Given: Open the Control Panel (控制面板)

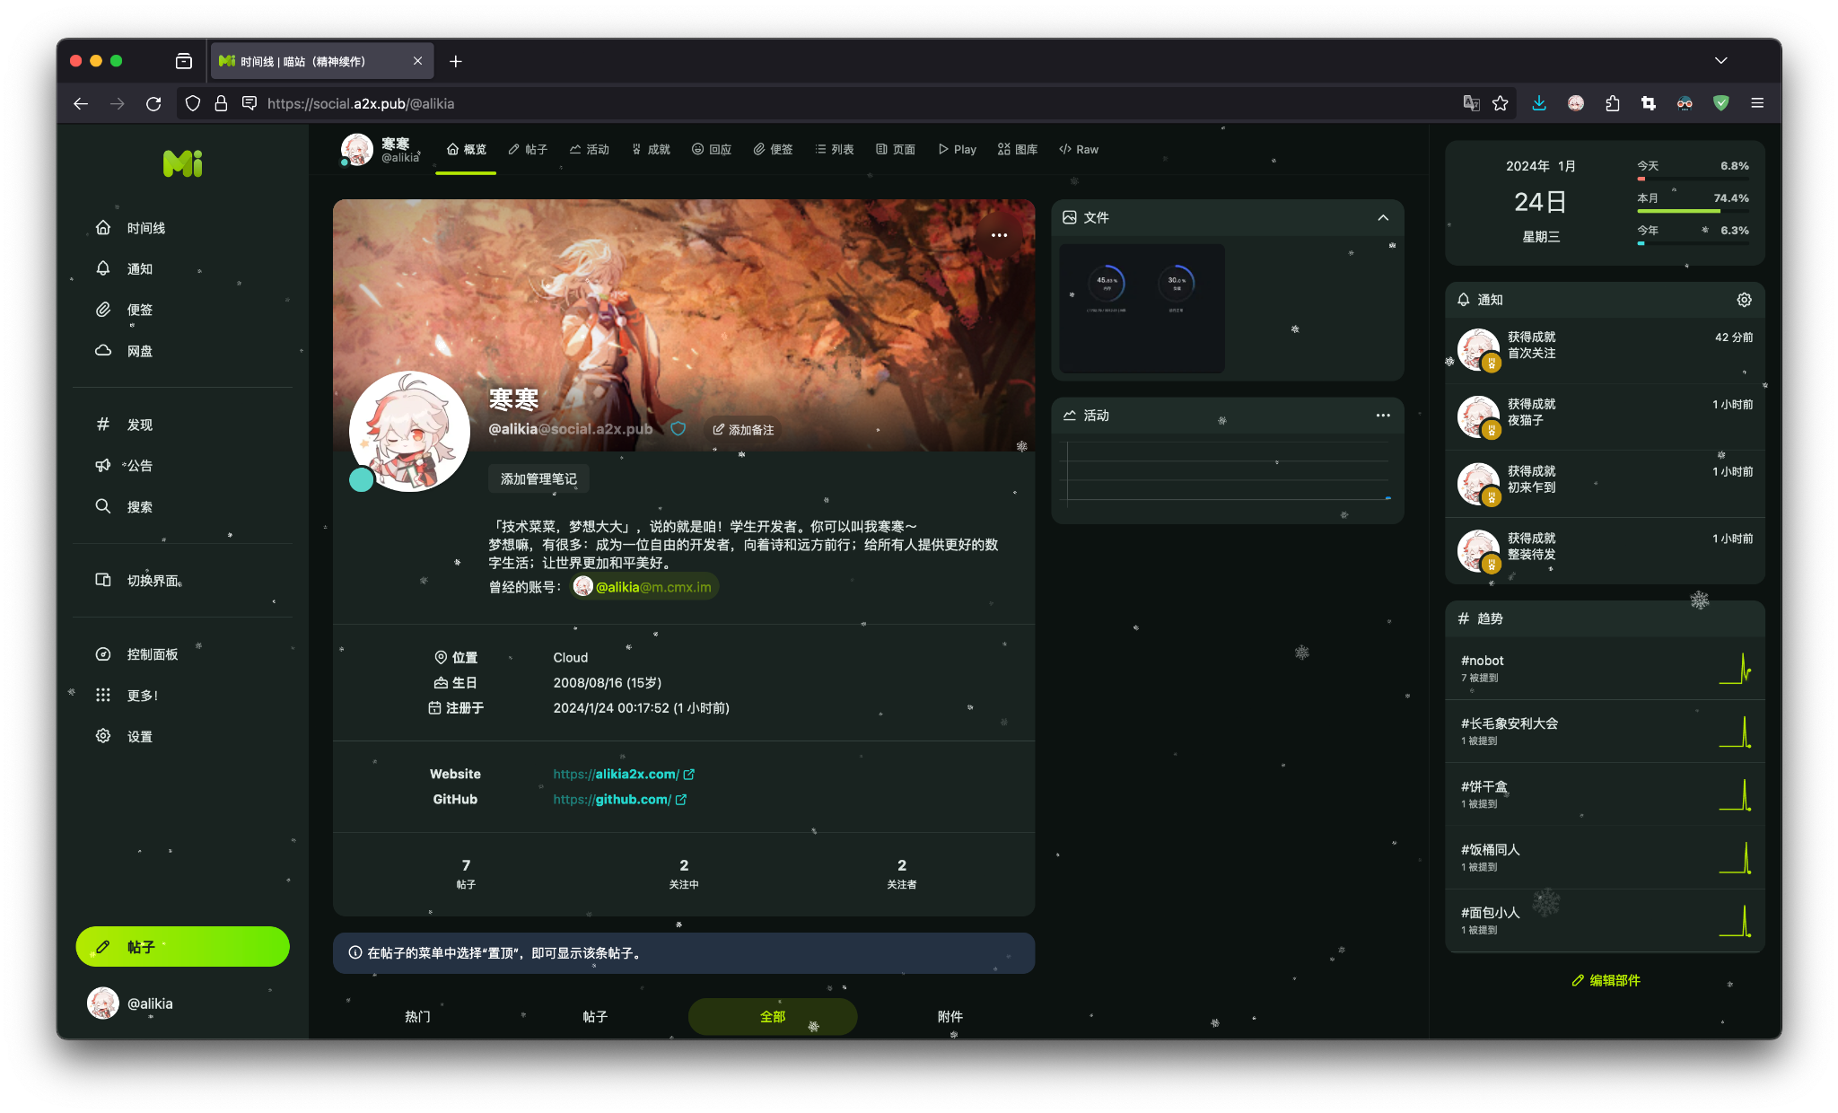Looking at the screenshot, I should (152, 653).
